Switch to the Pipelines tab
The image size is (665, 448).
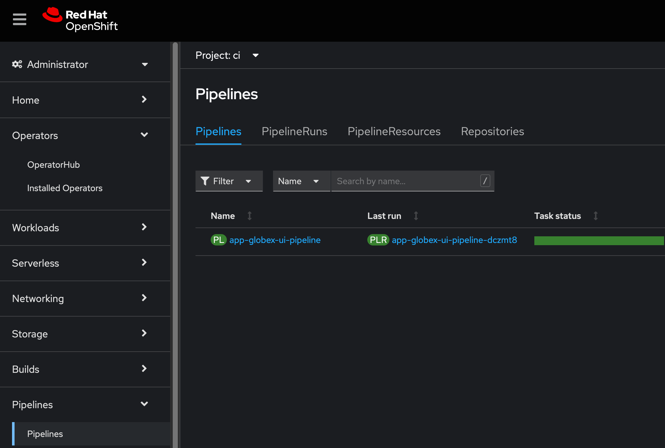point(218,131)
